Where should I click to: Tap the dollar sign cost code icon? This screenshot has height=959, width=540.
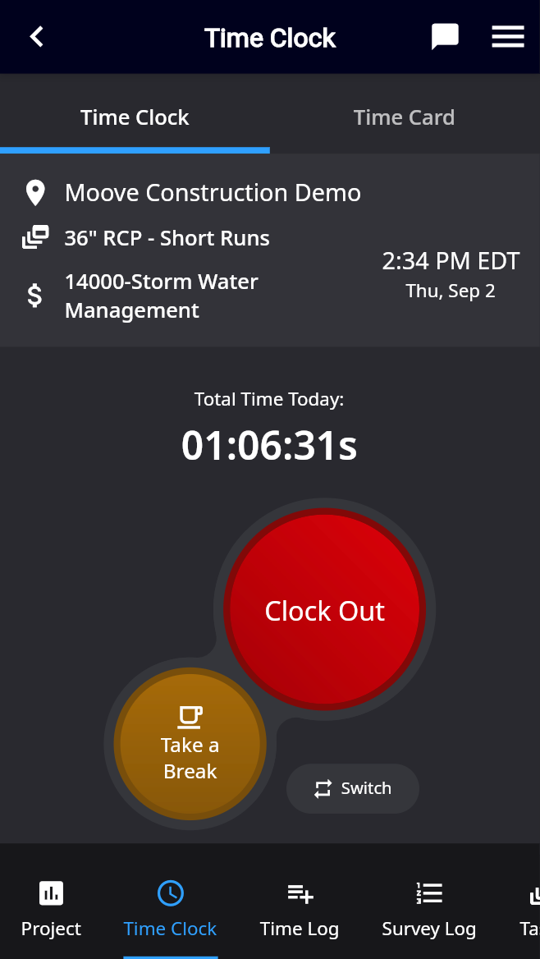35,296
